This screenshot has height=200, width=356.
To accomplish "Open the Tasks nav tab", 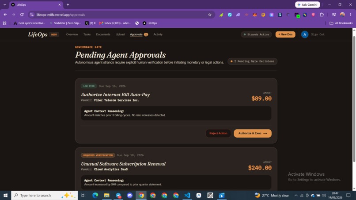I will (x=87, y=34).
